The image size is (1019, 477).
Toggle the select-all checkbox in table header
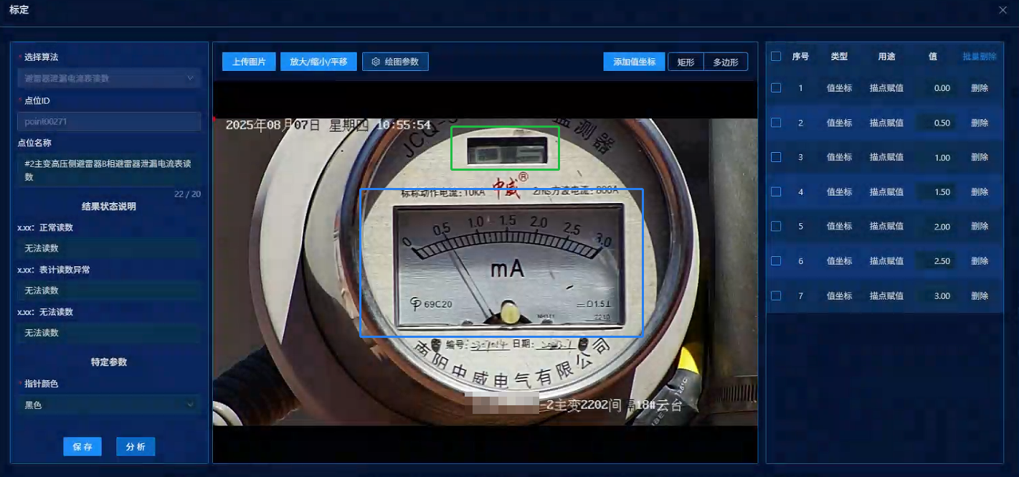click(776, 56)
